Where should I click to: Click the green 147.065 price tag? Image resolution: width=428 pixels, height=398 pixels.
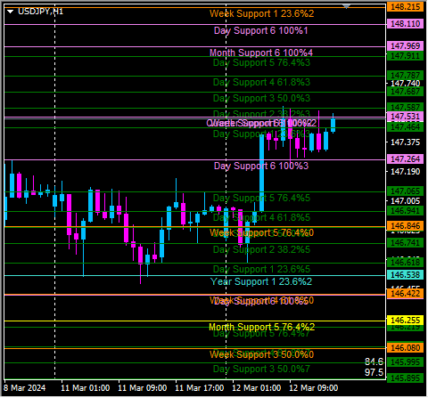(406, 191)
